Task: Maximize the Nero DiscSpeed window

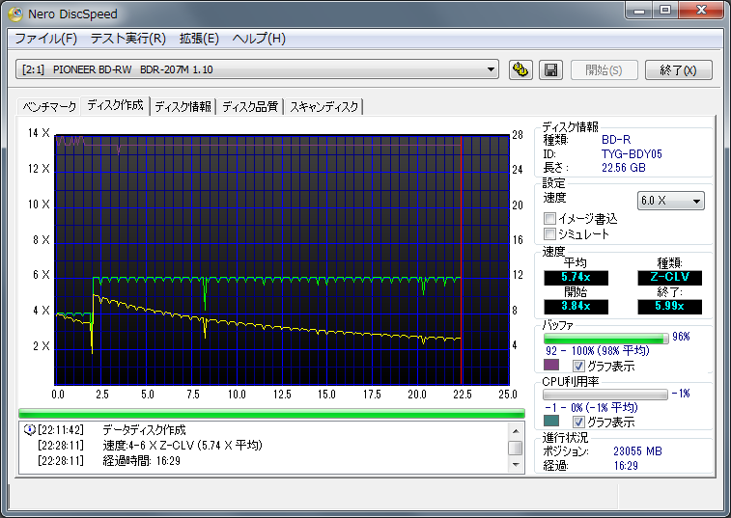Action: click(x=664, y=11)
